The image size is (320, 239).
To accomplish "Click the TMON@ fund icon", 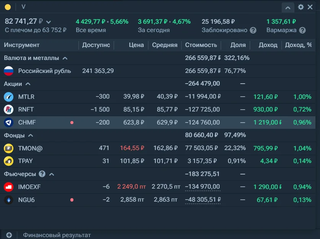I will [8, 149].
